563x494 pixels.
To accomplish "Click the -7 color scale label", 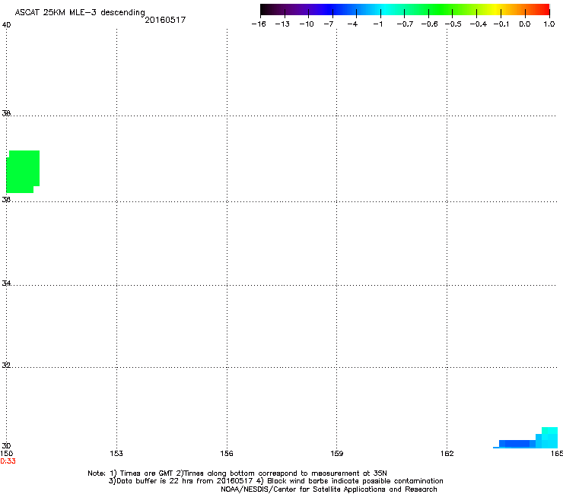I will coord(329,24).
